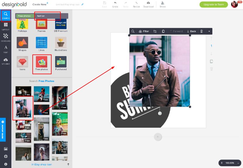Click Redo in the top toolbar
This screenshot has width=243, height=168.
tap(126, 4)
